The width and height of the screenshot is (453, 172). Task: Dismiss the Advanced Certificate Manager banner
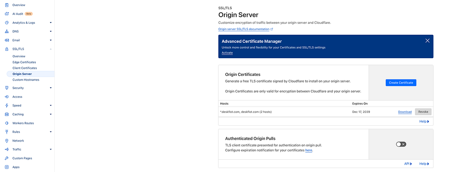[x=428, y=41]
